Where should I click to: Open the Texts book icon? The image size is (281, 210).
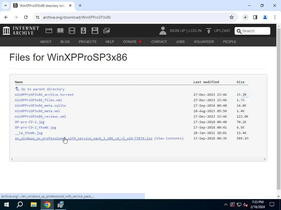[x=60, y=31]
